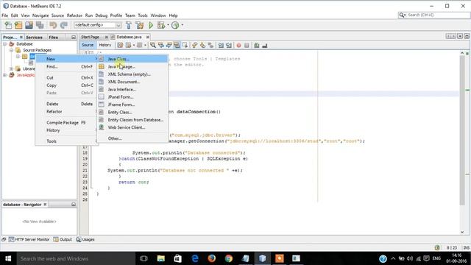Open the Files tab
This screenshot has height=265, width=471.
[54, 38]
